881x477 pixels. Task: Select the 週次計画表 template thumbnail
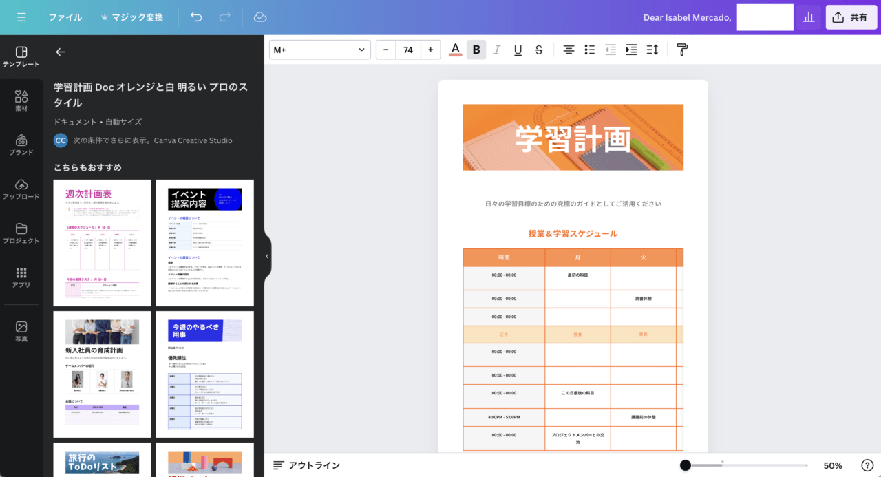pos(102,242)
